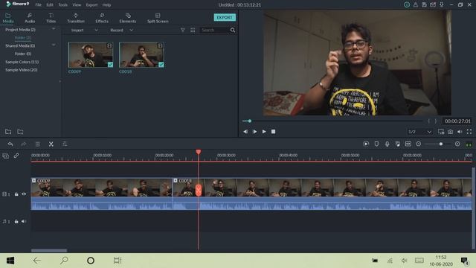Viewport: 476px width, 268px height.
Task: Select the C0009 media thumbnail
Action: [91, 54]
